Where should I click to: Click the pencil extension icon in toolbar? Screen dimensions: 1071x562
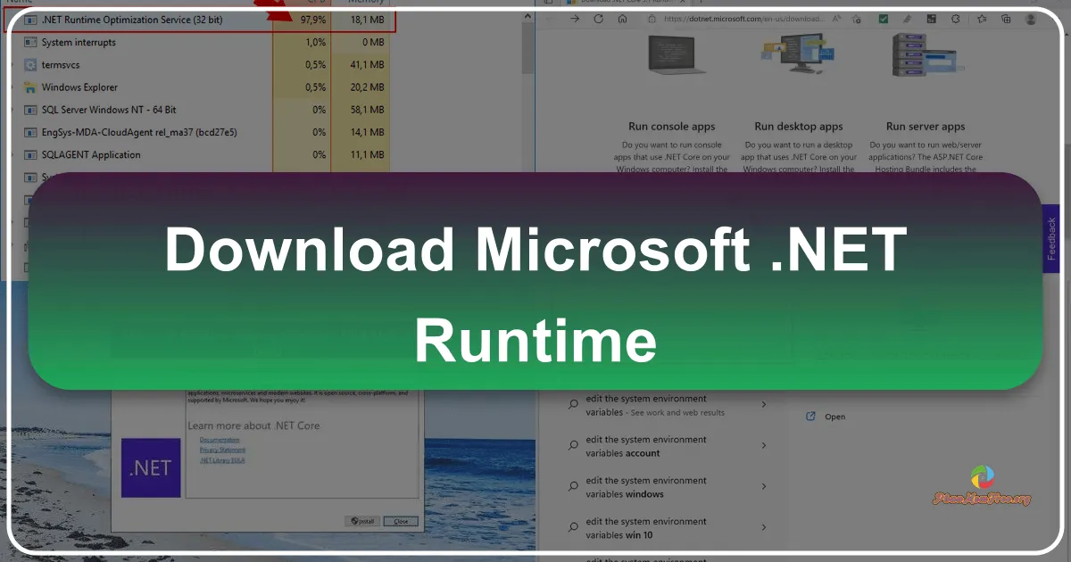point(907,18)
